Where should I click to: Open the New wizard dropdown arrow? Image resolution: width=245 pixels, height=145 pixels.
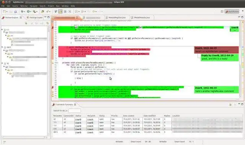7,12
